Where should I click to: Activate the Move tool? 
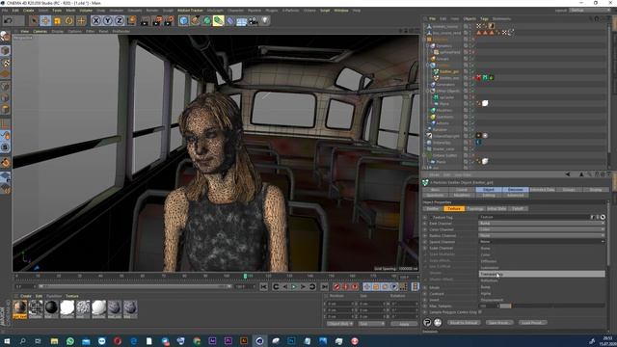[45, 20]
